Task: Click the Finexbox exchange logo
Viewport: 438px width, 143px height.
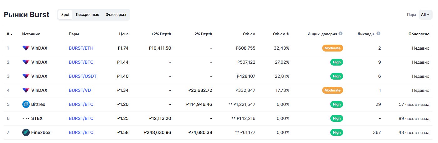Action: 26,132
